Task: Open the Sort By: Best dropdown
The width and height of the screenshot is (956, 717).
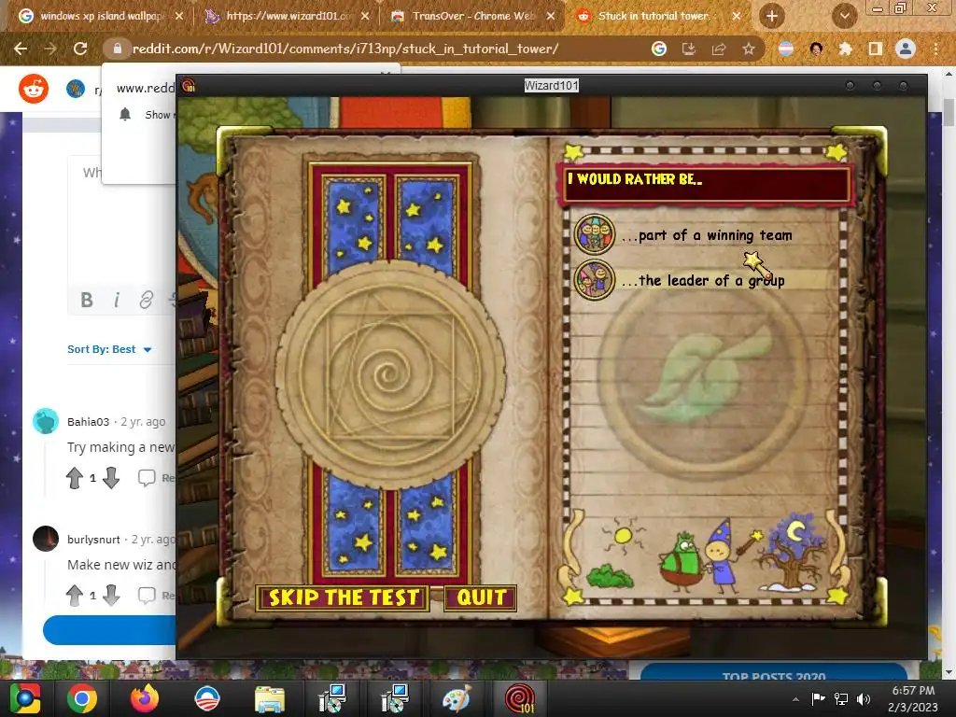Action: tap(109, 349)
